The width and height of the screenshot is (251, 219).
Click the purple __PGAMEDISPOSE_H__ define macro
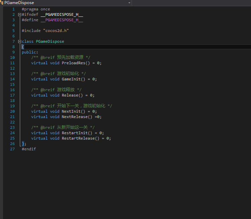(62, 20)
